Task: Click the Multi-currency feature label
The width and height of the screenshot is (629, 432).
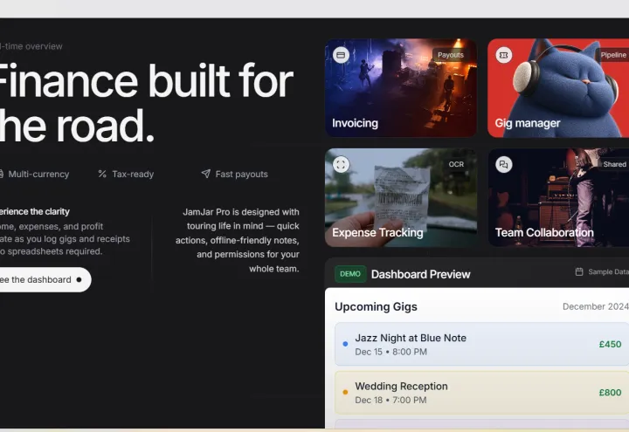Action: click(x=38, y=174)
